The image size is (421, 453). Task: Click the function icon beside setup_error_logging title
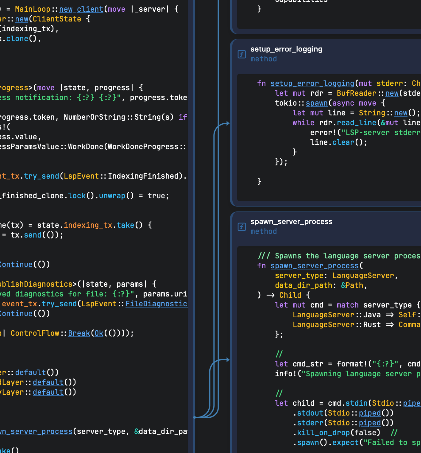pos(241,54)
